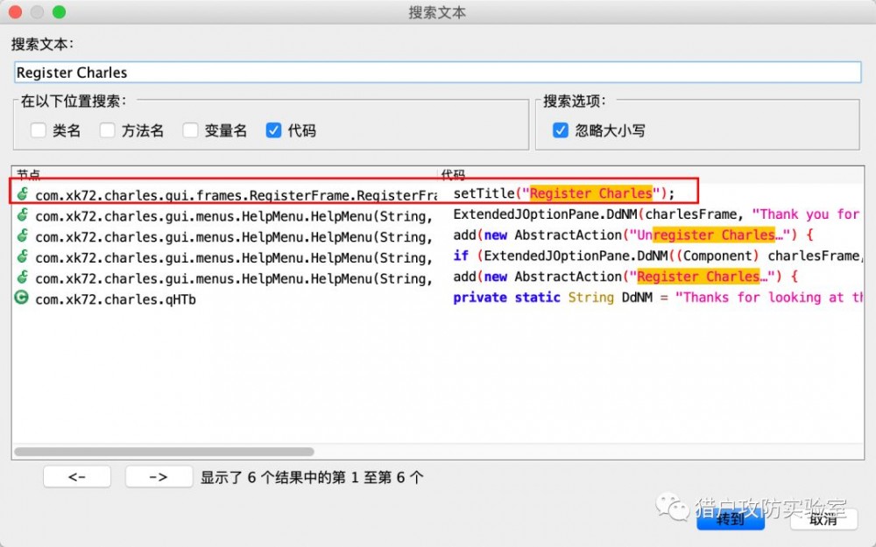This screenshot has height=547, width=876.
Task: Select code ExtendedJOptionPane.DdNM(charlesFrame, "Thank you
Action: coord(656,214)
